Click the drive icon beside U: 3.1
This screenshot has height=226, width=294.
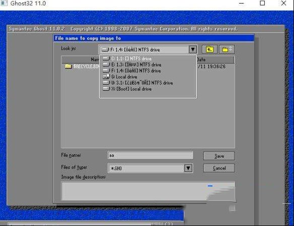point(106,82)
